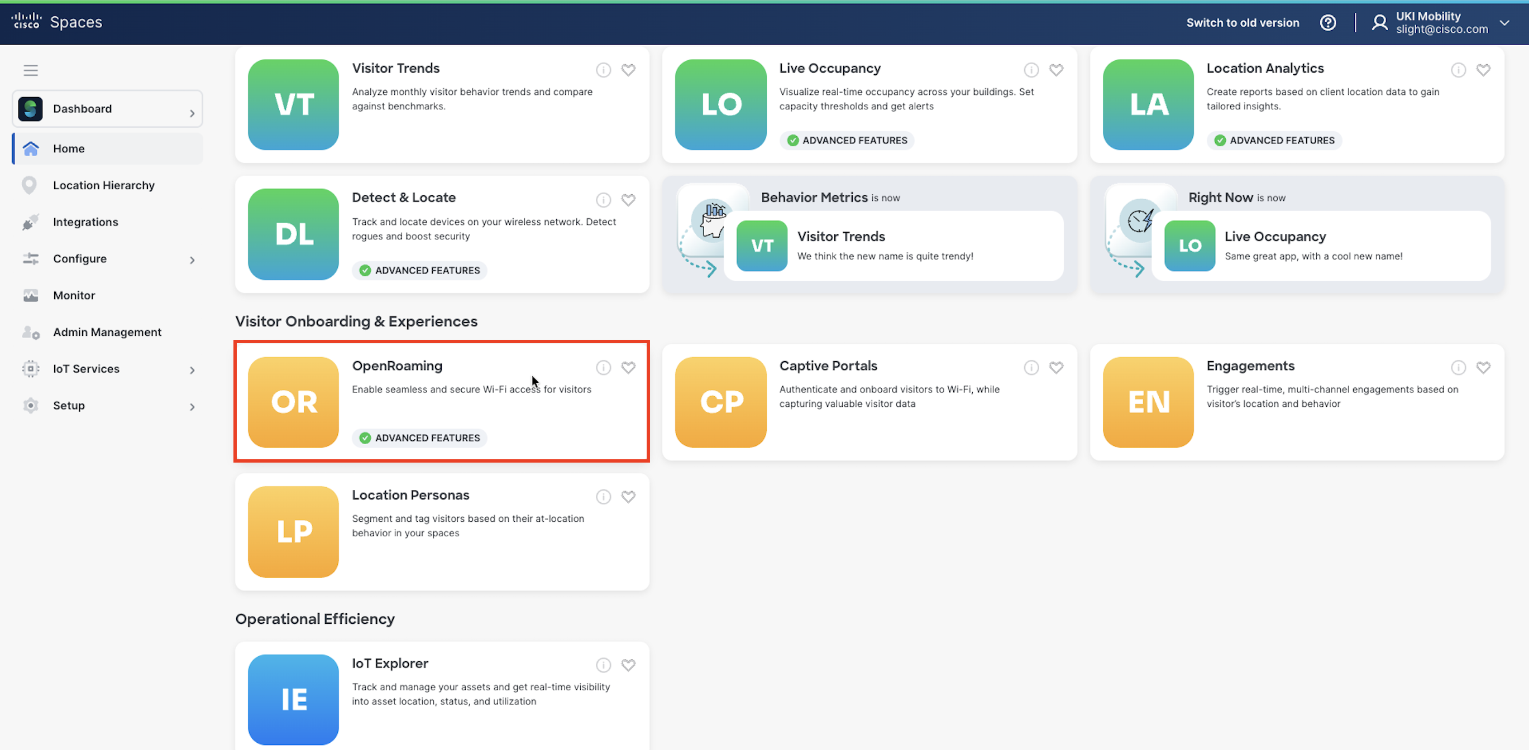Image resolution: width=1529 pixels, height=750 pixels.
Task: Click the Operational Efficiency heading
Action: click(314, 619)
